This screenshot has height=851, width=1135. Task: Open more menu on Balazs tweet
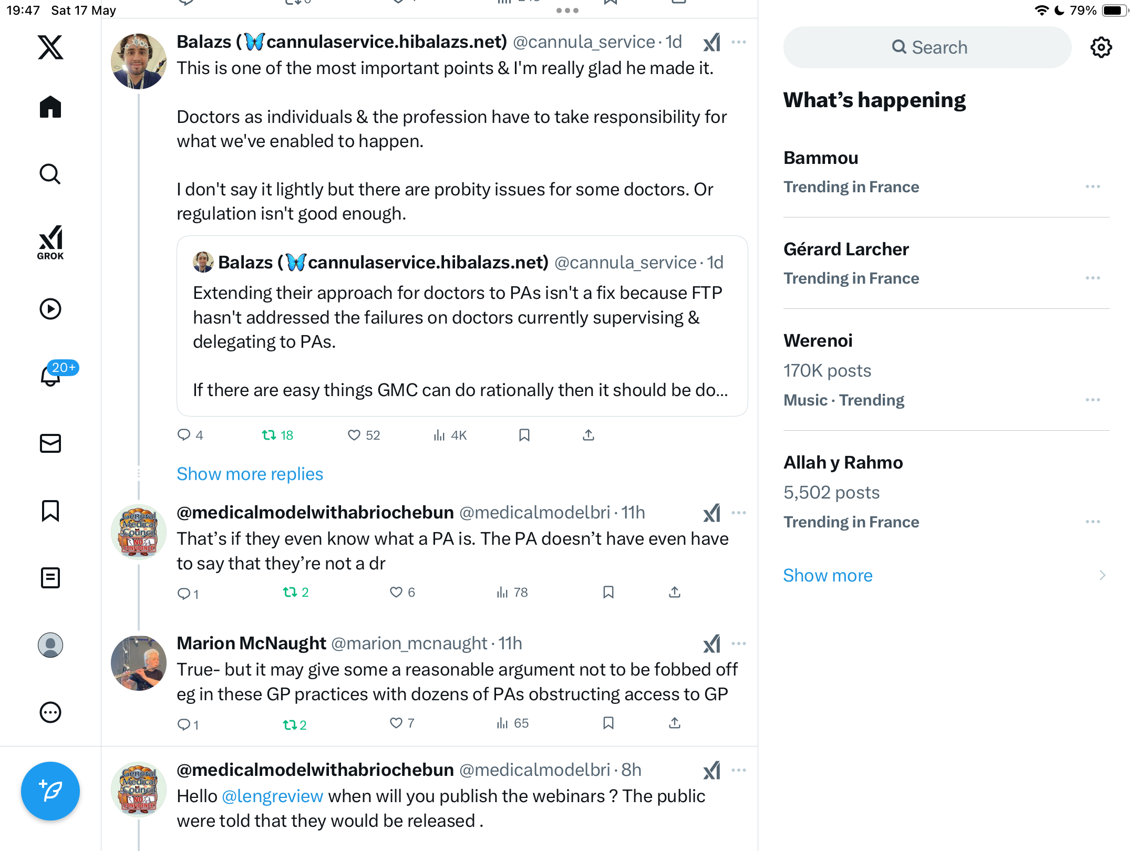click(x=738, y=42)
